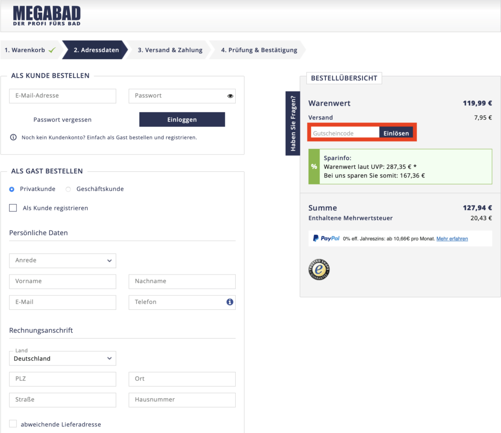Click the Bei uns sparen Sie somit line
501x433 pixels.
tap(374, 176)
